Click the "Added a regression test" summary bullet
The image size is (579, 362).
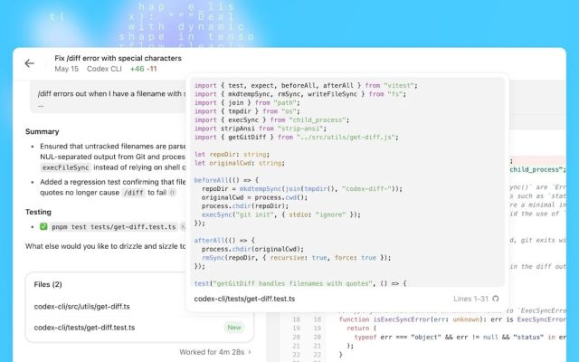[112, 187]
